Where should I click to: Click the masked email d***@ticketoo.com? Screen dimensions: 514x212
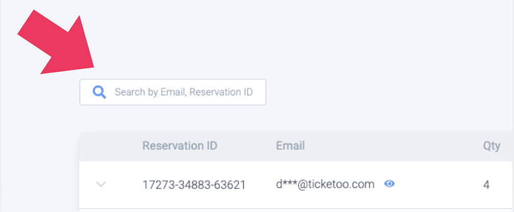(325, 184)
